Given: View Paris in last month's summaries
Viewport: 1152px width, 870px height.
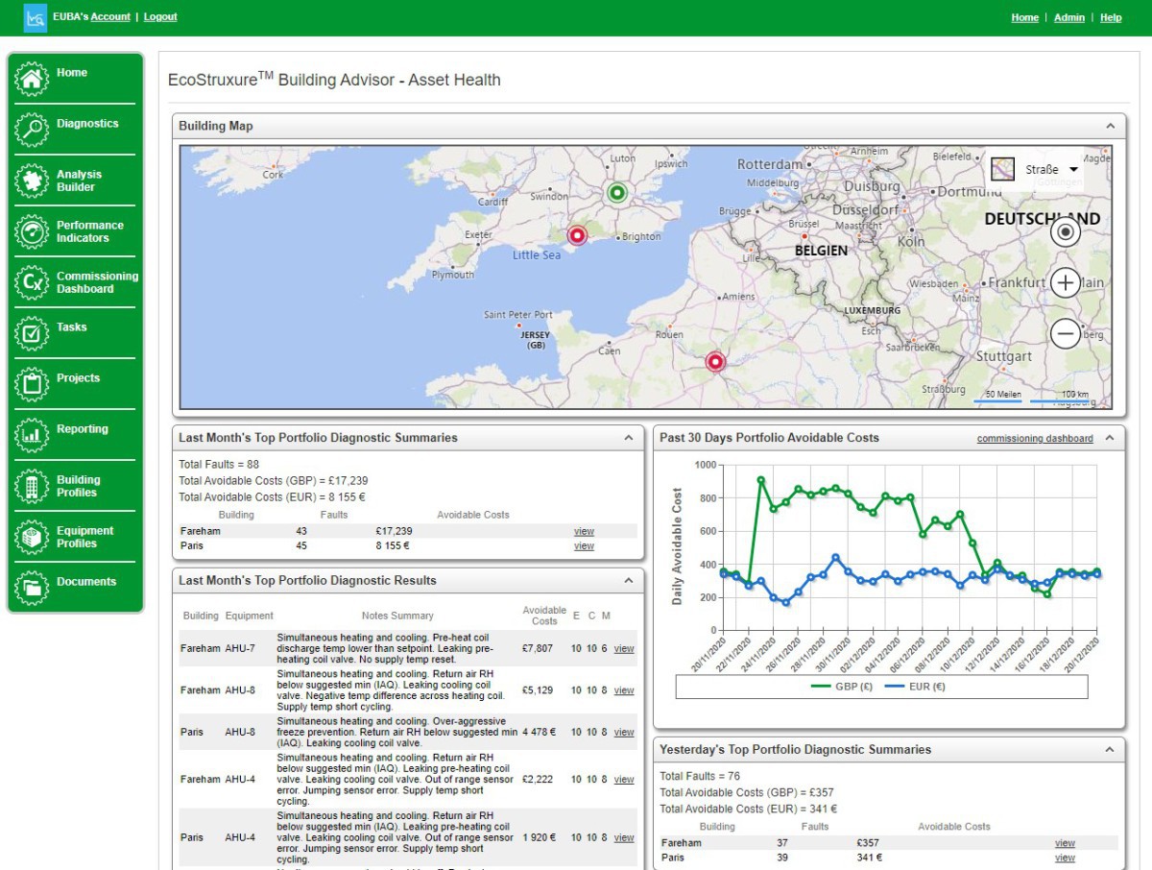Looking at the screenshot, I should pos(584,546).
